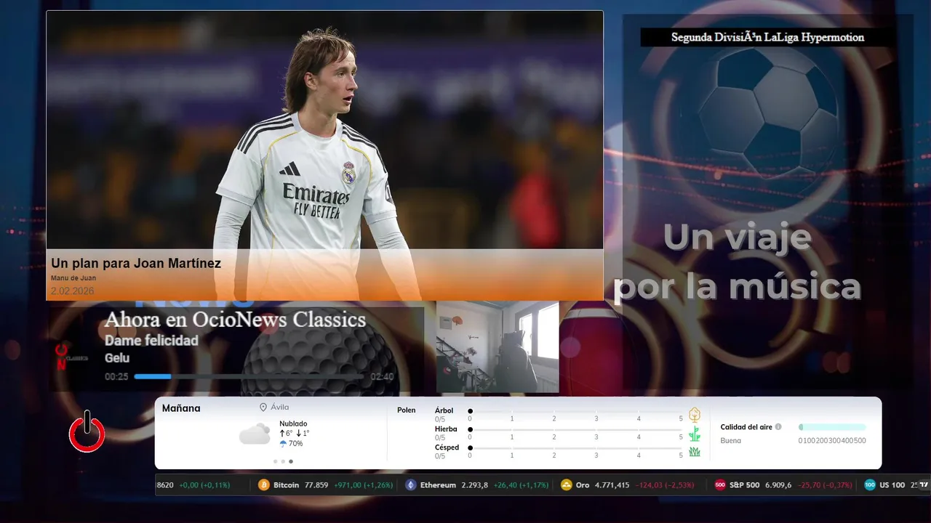Image resolution: width=931 pixels, height=523 pixels.
Task: Click the S&P 500 ticker label
Action: tap(744, 485)
